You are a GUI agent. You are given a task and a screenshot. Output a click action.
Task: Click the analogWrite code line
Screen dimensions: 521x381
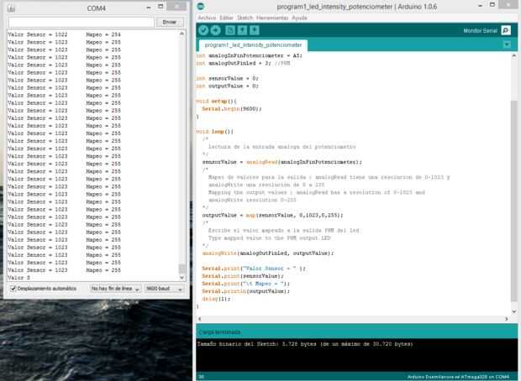click(x=268, y=253)
